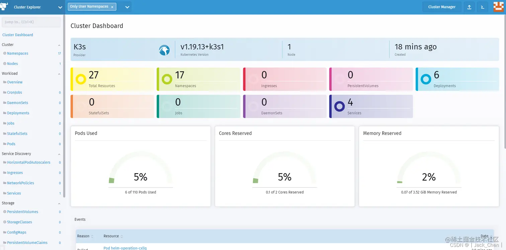Open StatefulSets in sidebar
506x250 pixels.
point(17,134)
